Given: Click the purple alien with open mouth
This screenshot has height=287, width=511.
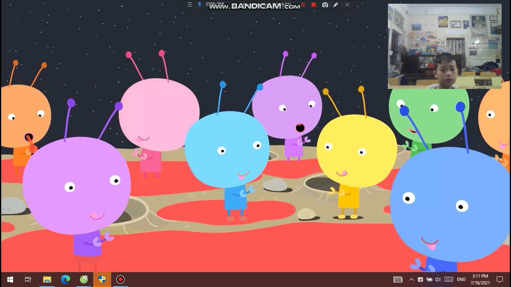Looking at the screenshot, I should click(x=287, y=108).
